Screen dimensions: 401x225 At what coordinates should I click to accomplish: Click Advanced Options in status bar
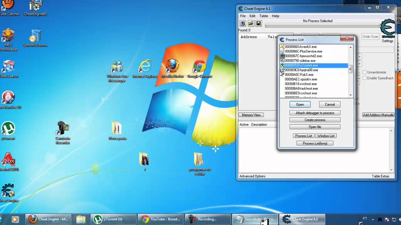point(253,176)
